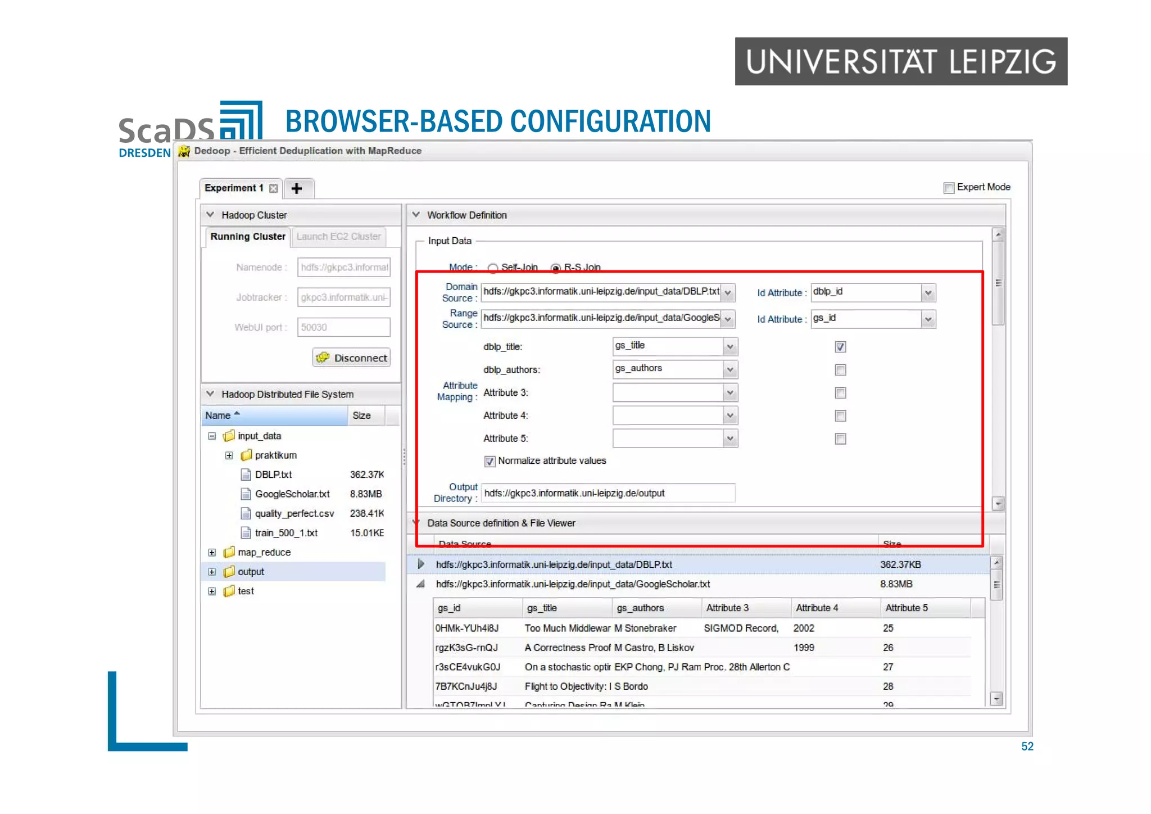This screenshot has height=814, width=1151.
Task: Open the Range Source dropdown
Action: [x=728, y=319]
